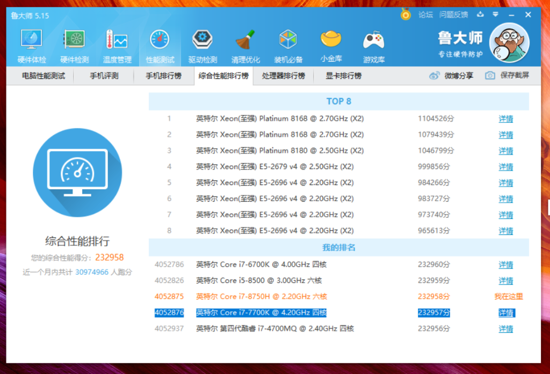Click the large monitor gauge illustration
Viewport: 550px width, 374px height.
coord(77,172)
